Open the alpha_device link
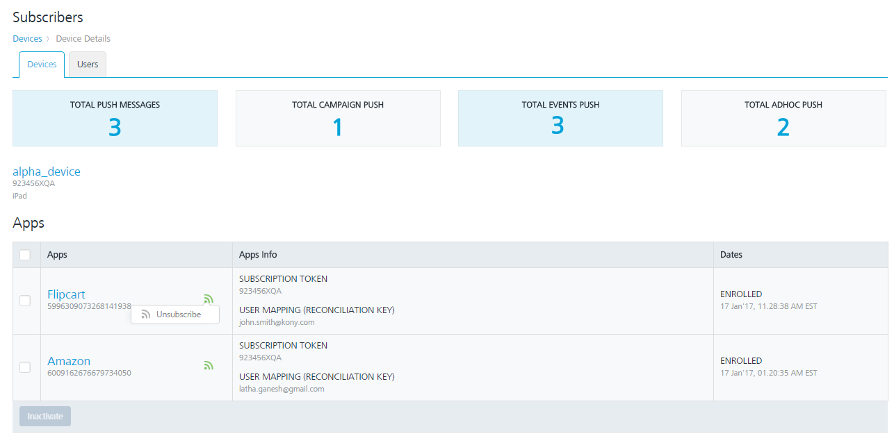This screenshot has width=894, height=436. point(47,171)
